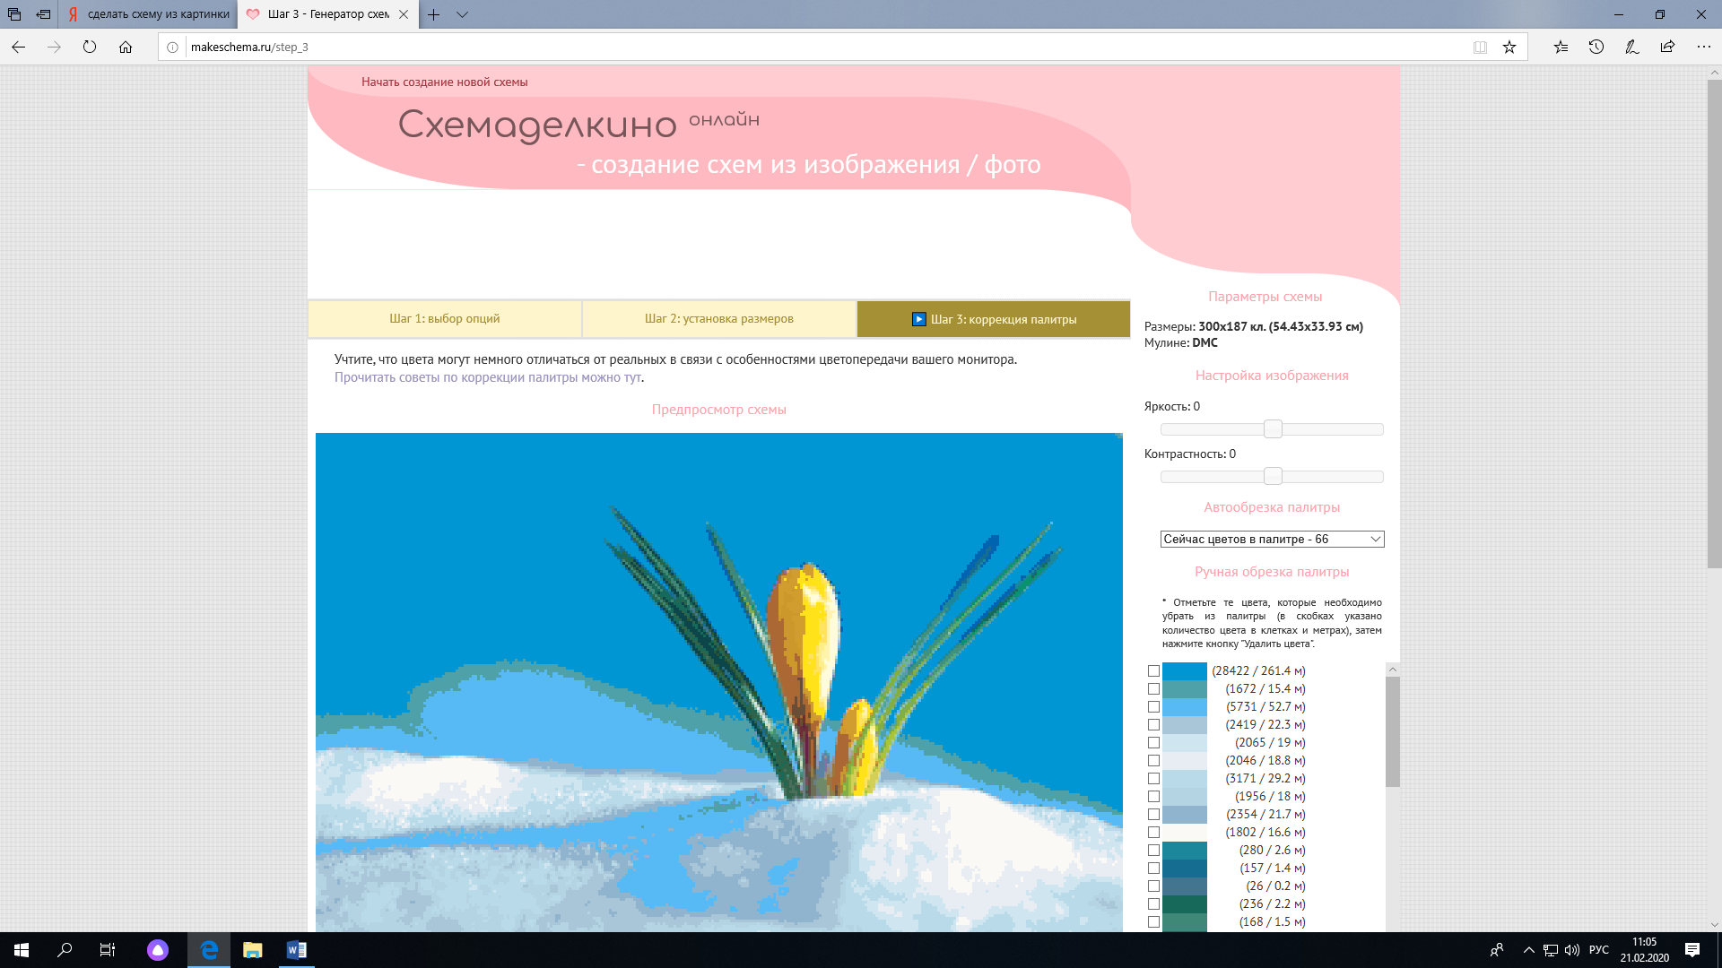Click the share page icon
1722x968 pixels.
1667,48
